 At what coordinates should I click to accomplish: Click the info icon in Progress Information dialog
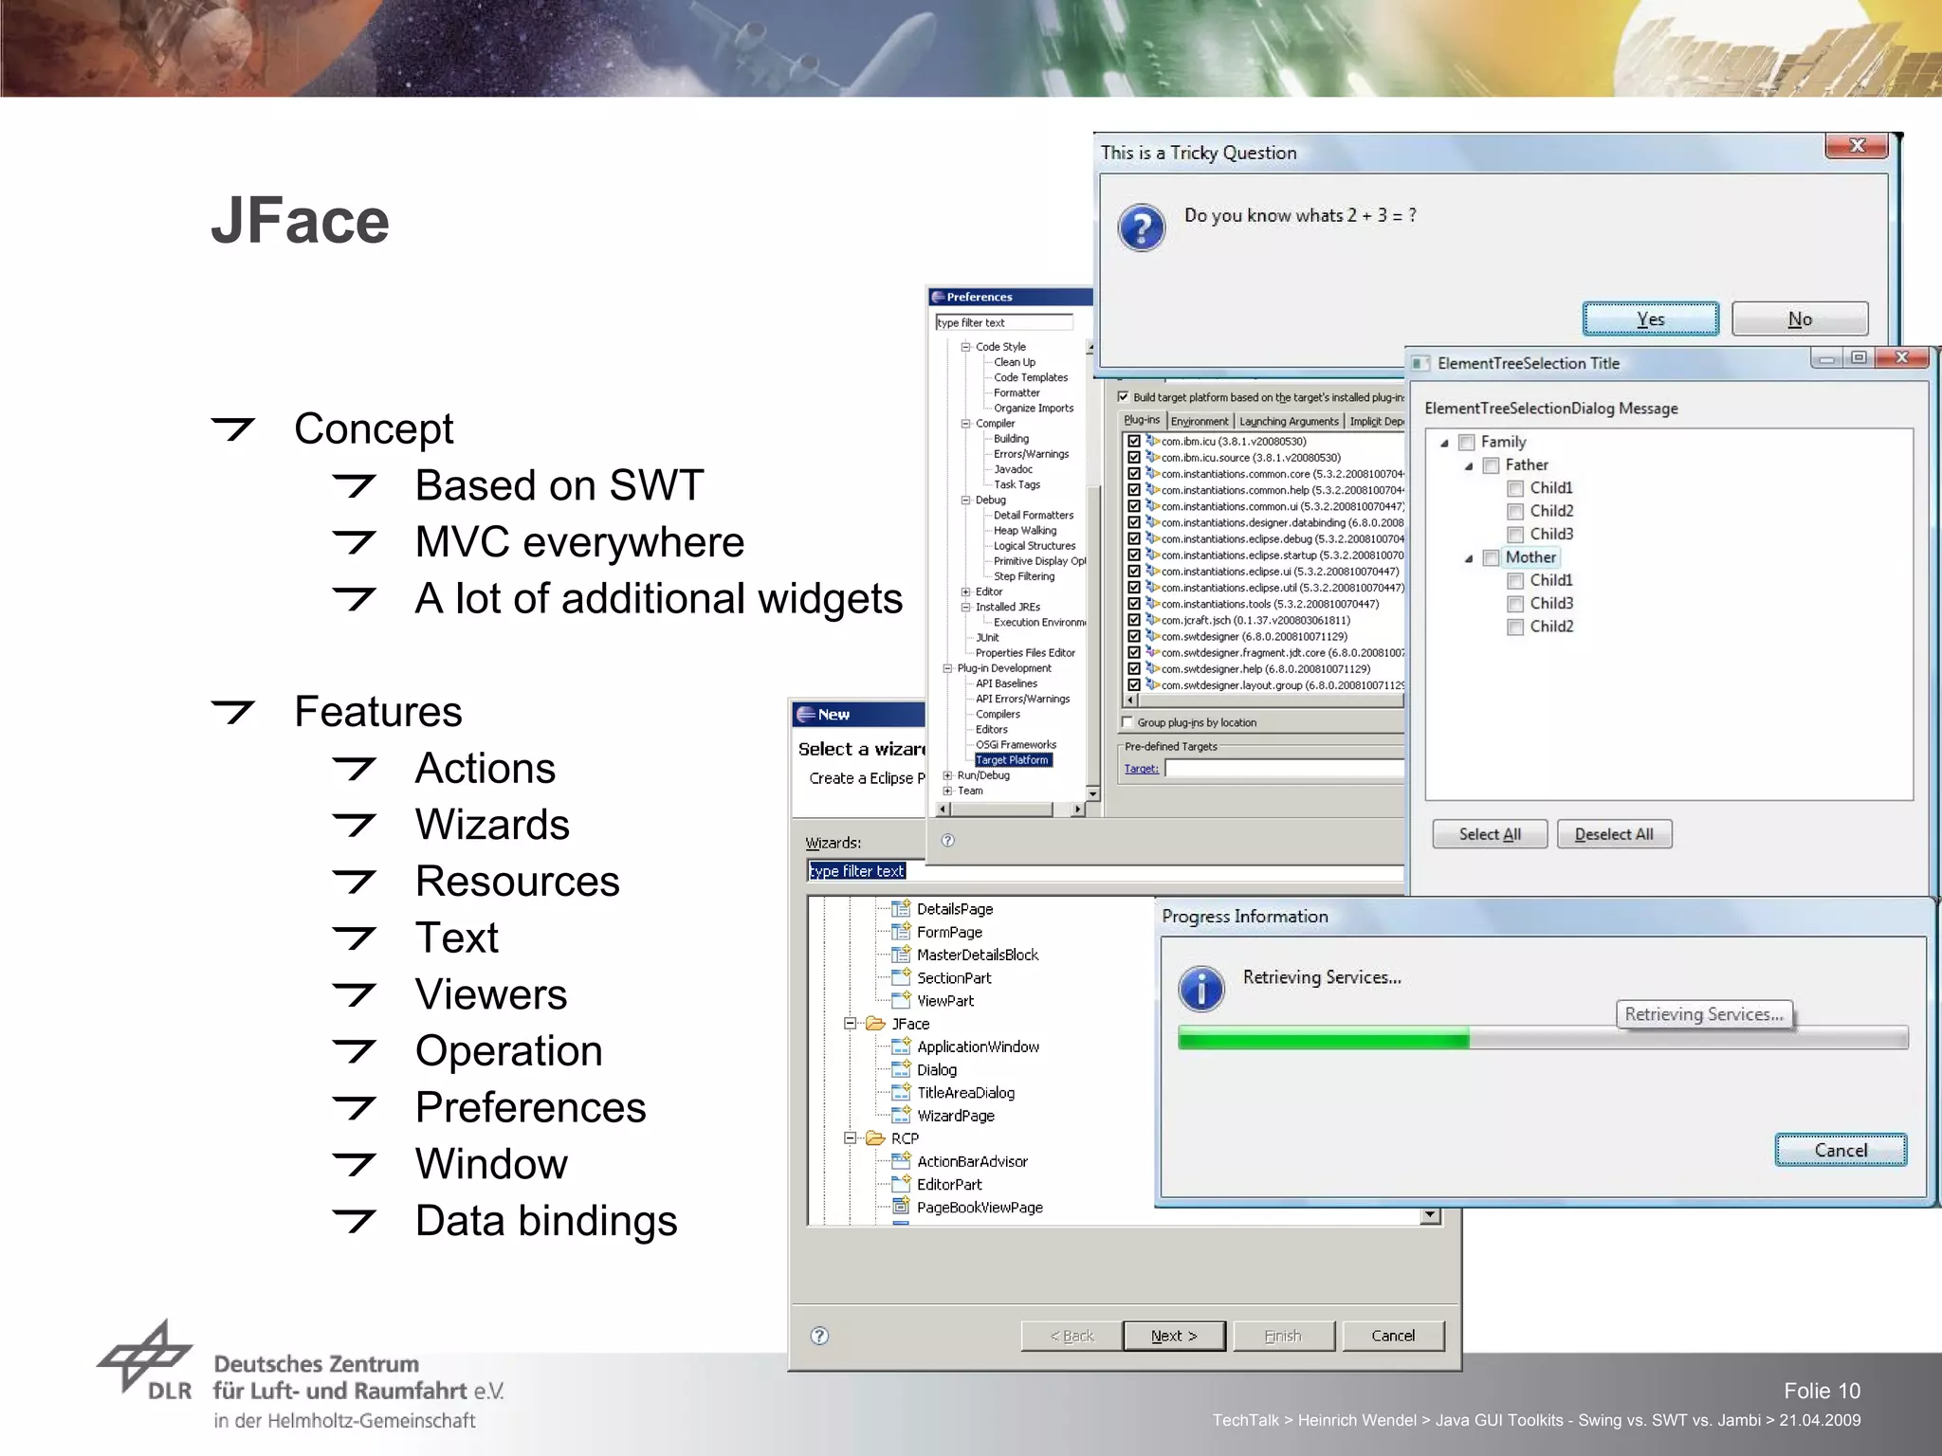[x=1201, y=989]
